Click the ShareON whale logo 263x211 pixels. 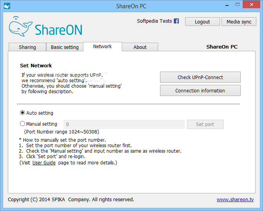point(45,27)
